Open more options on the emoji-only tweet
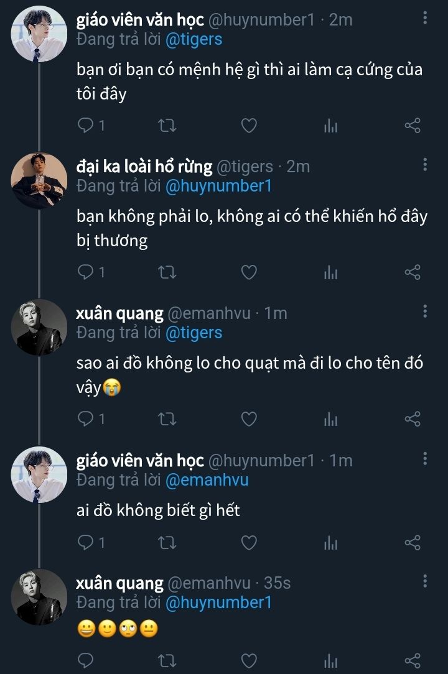The image size is (448, 674). coord(425,581)
